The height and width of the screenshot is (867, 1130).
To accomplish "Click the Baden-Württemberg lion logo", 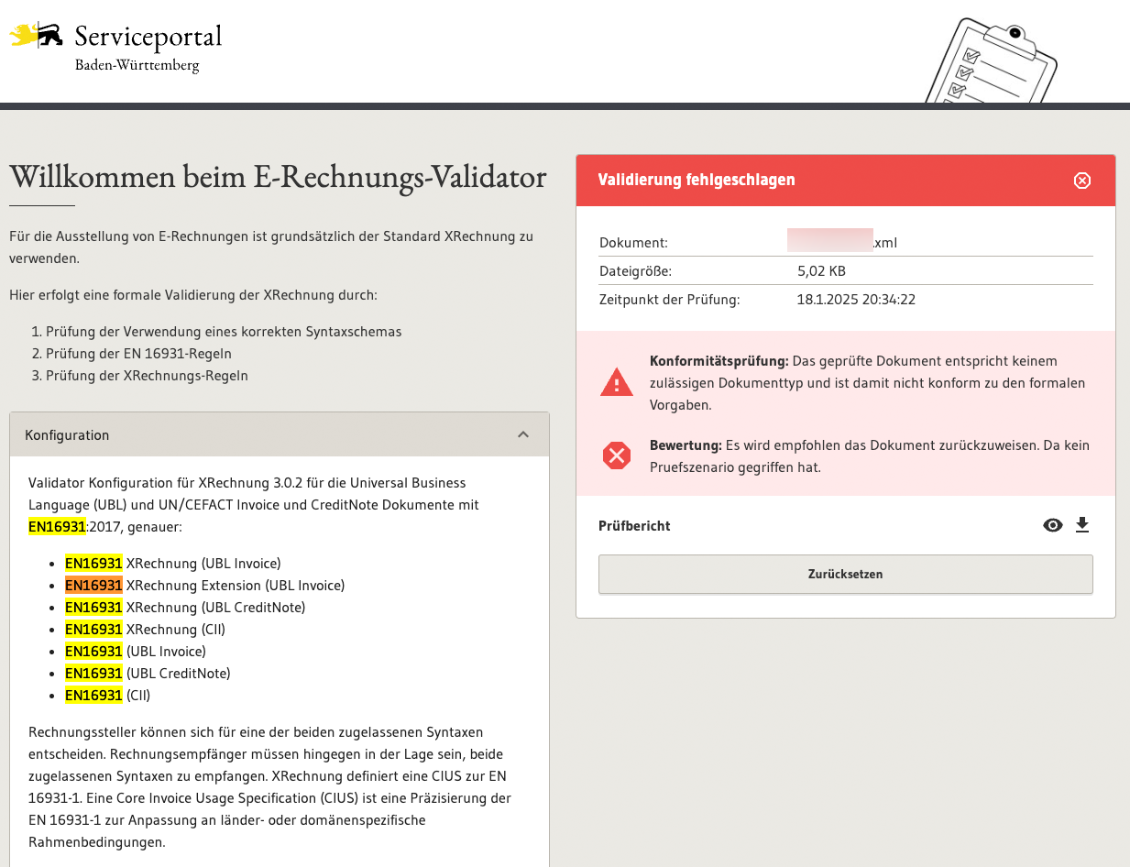I will tap(36, 36).
